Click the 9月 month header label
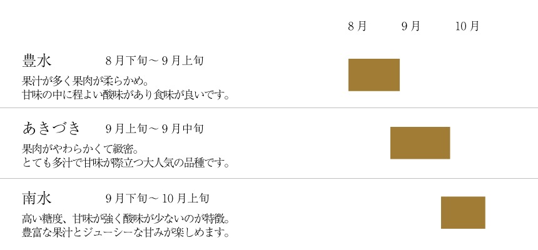The height and width of the screenshot is (250, 538). point(411,26)
